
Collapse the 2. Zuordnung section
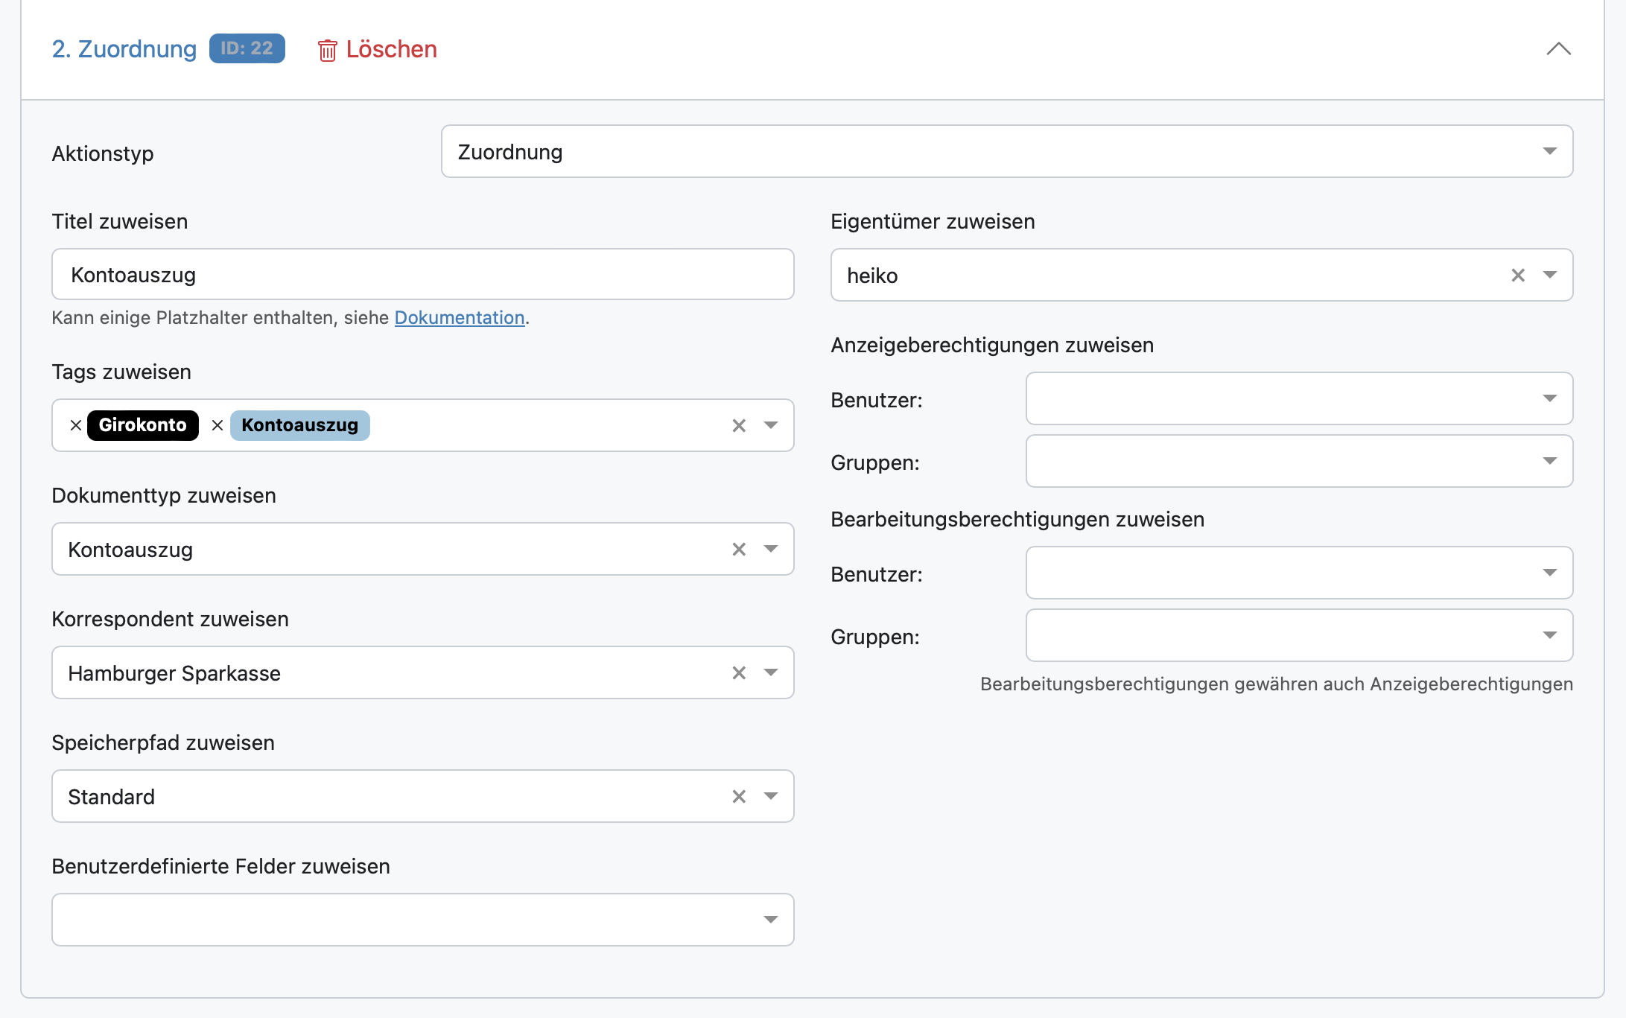point(1558,49)
